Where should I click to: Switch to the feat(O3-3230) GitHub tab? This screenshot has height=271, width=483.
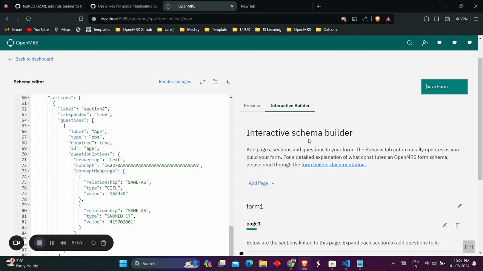(x=49, y=6)
